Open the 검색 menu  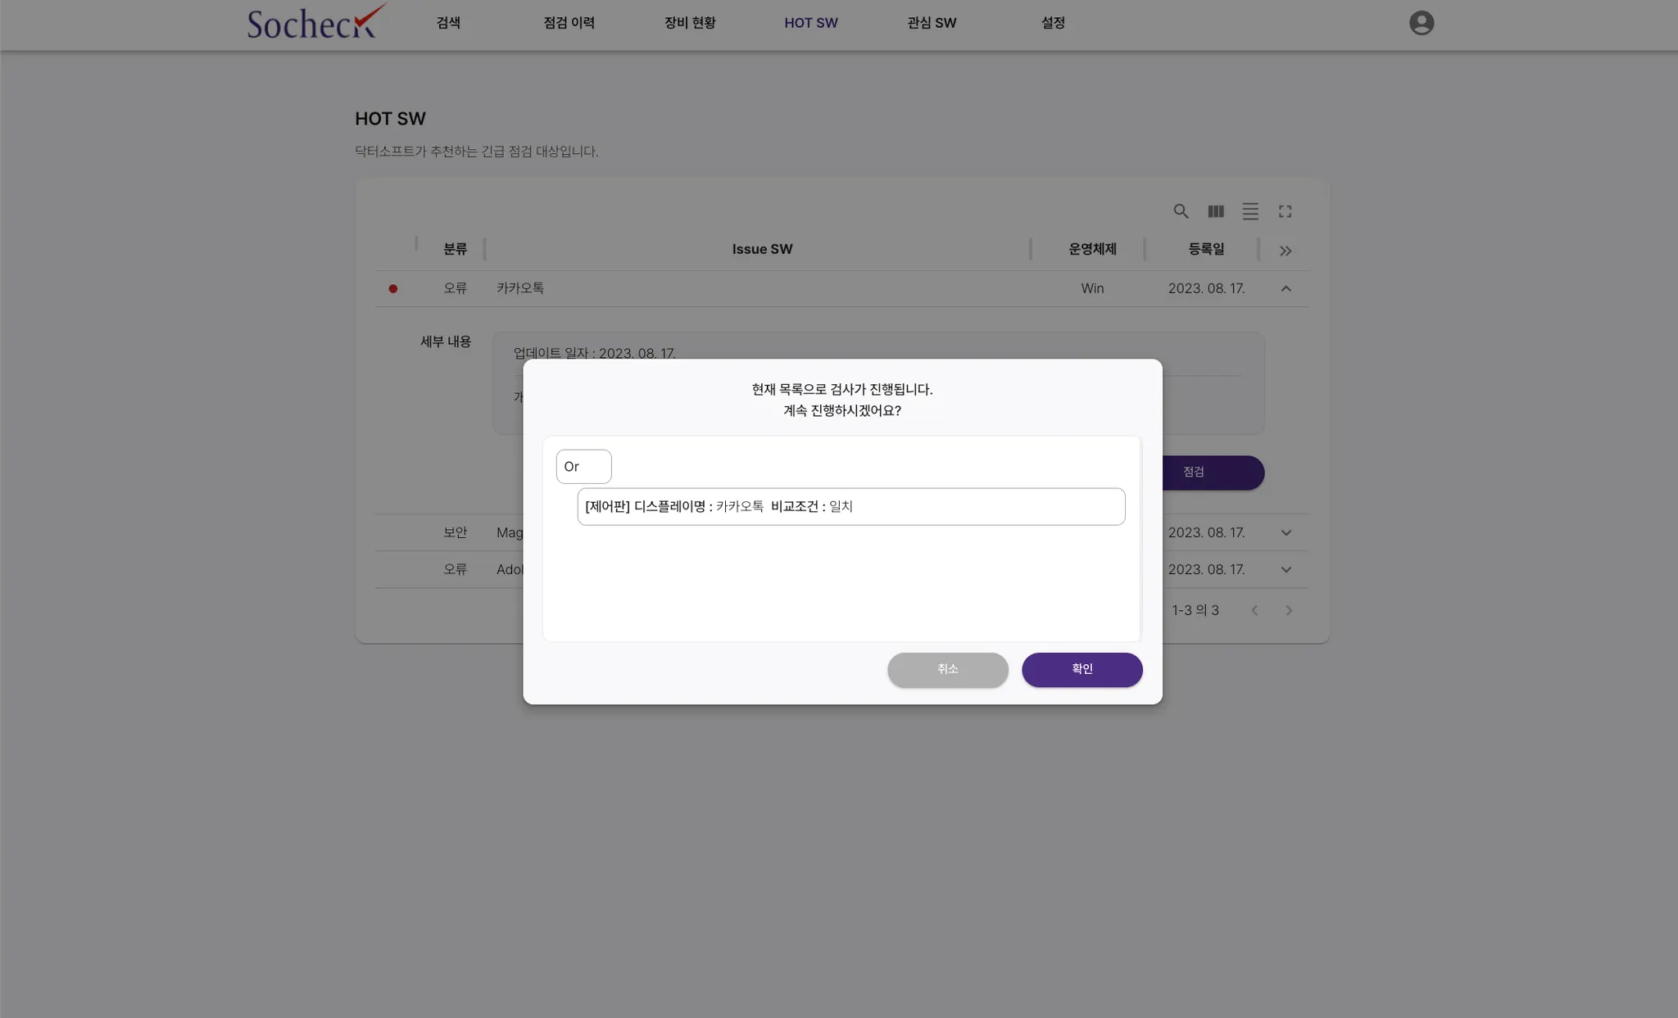[448, 23]
